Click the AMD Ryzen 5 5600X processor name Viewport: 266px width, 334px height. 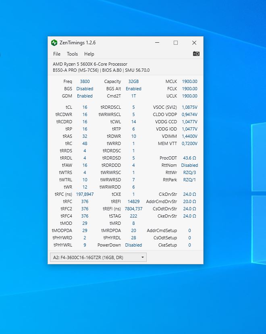90,64
